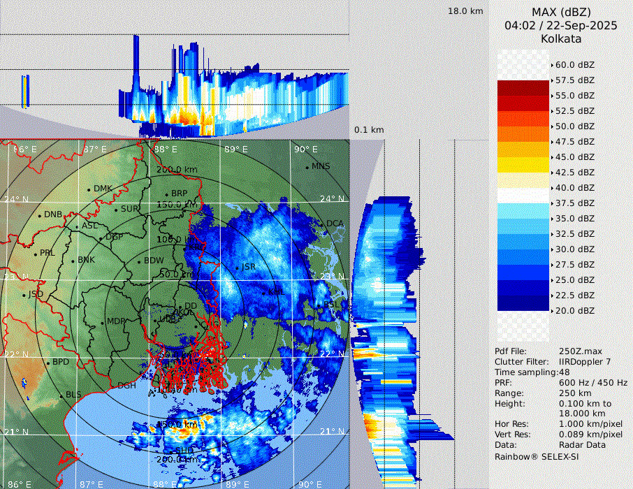Image resolution: width=633 pixels, height=489 pixels.
Task: Click the 200.0 km range ring label at top
Action: click(176, 170)
